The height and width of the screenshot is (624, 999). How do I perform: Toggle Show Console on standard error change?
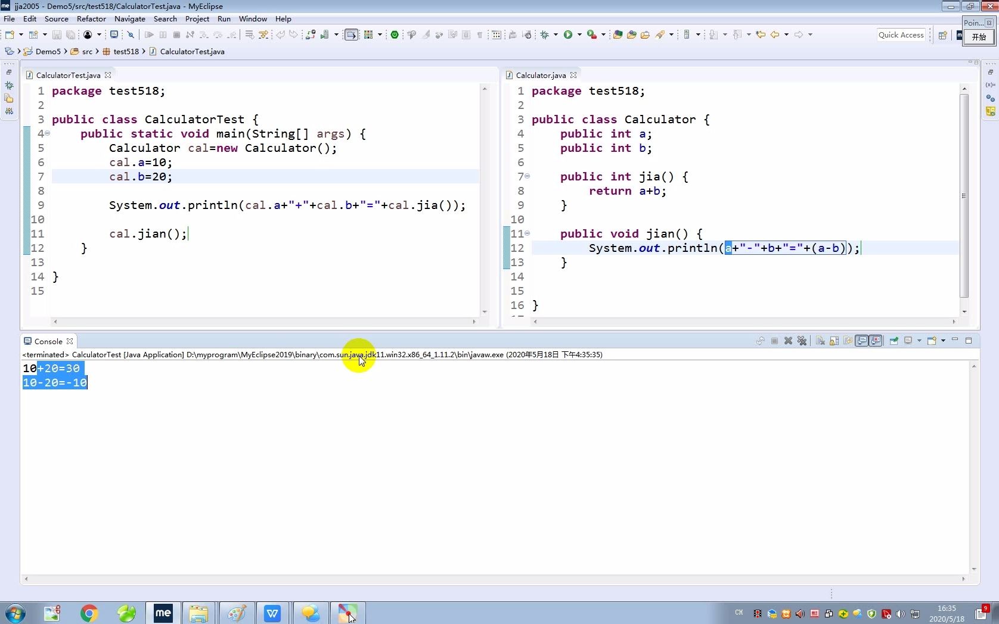876,341
